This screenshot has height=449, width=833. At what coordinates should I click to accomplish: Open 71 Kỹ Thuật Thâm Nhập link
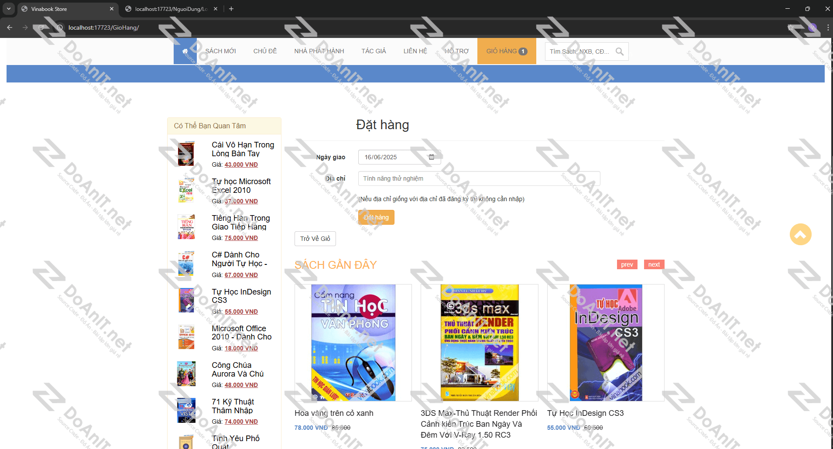pyautogui.click(x=233, y=406)
